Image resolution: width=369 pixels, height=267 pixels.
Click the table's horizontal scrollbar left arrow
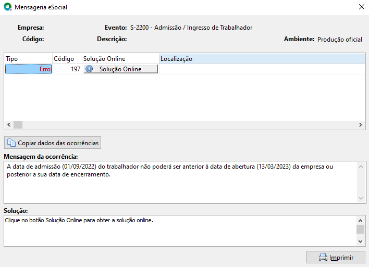9,124
